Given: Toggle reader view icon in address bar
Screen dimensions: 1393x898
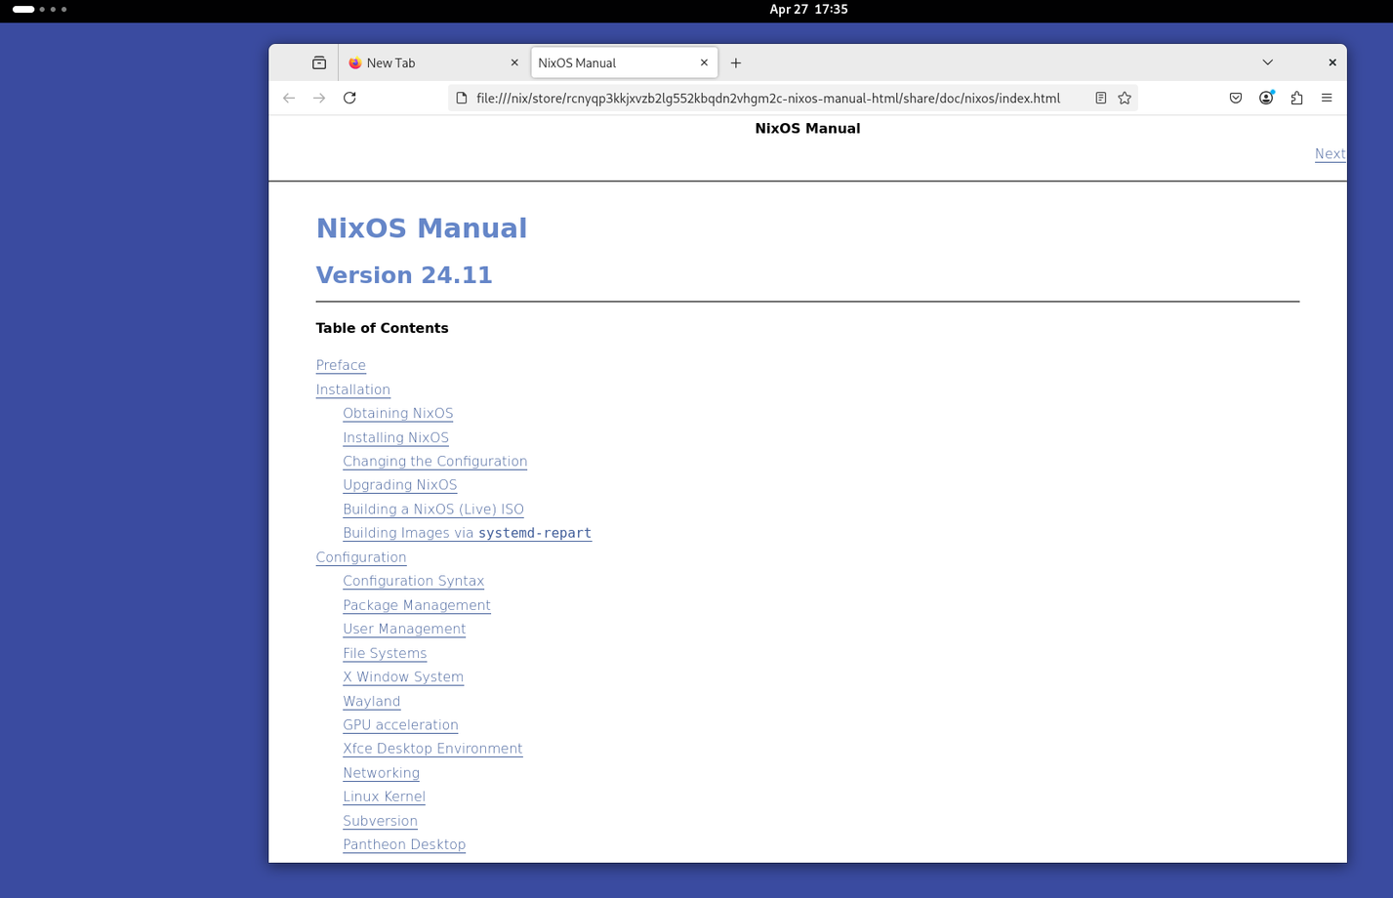Looking at the screenshot, I should coord(1100,98).
